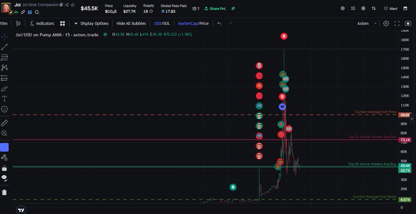Enter fullscreen chart mode
Screen dimensions: 416x214
tap(397, 23)
